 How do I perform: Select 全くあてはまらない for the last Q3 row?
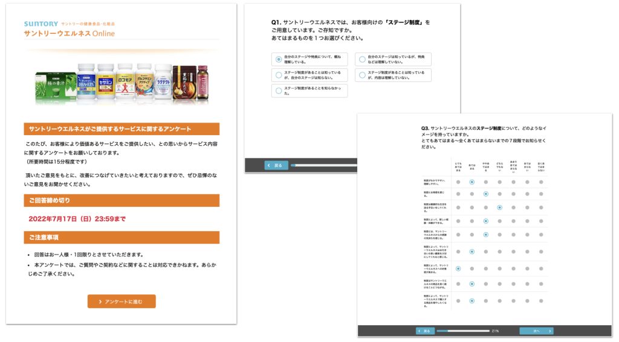pyautogui.click(x=541, y=300)
